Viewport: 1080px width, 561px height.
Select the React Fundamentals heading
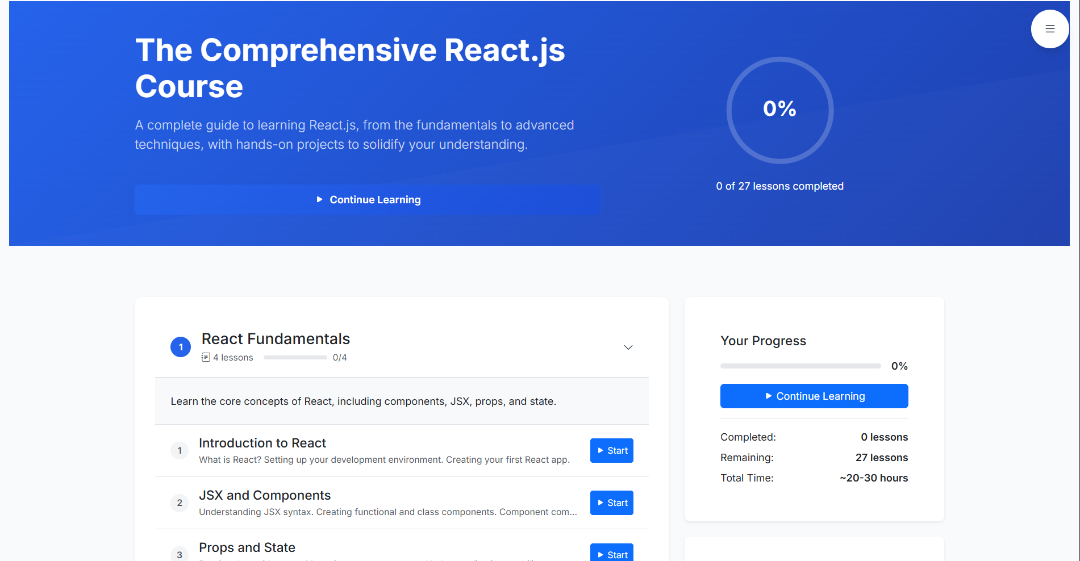pyautogui.click(x=276, y=339)
